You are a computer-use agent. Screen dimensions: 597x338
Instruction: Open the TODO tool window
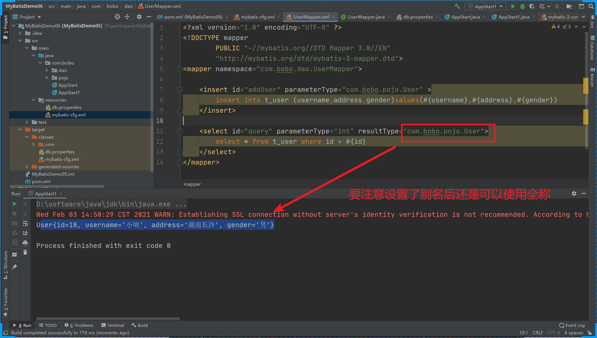coord(48,325)
